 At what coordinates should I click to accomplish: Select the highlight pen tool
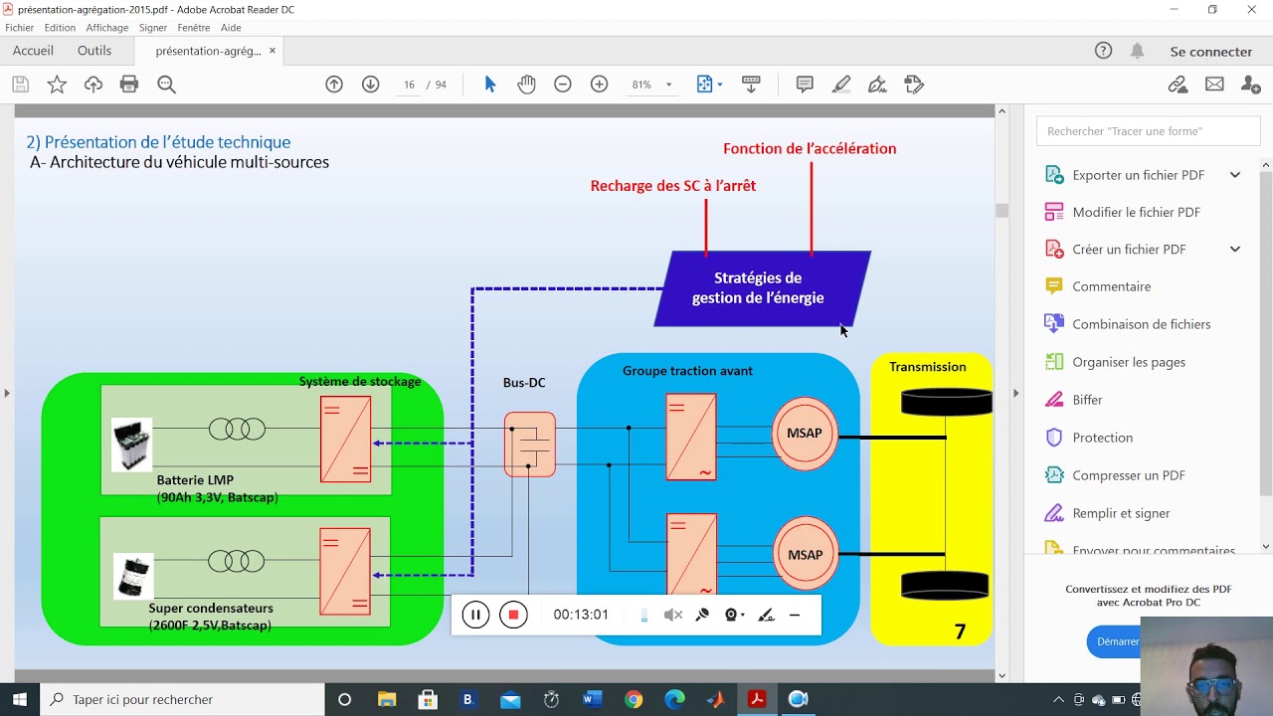(x=841, y=85)
